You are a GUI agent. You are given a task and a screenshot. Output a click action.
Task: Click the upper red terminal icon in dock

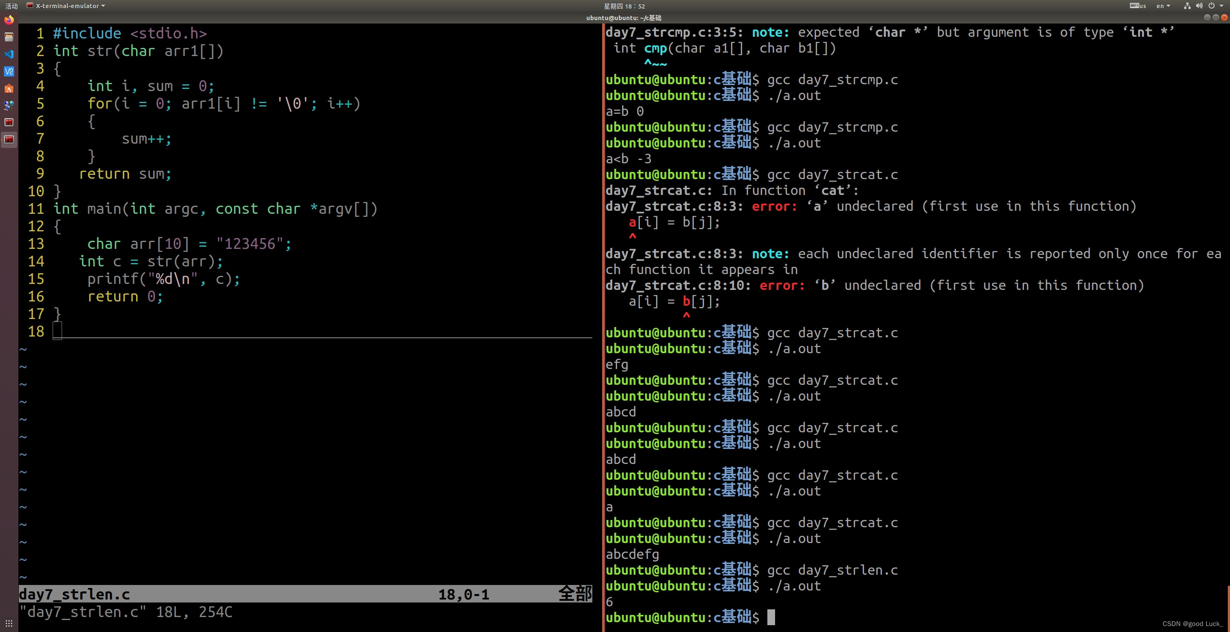click(8, 122)
